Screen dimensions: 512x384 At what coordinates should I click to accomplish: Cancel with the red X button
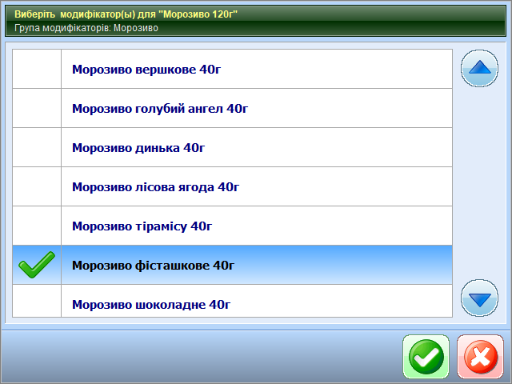tap(481, 357)
